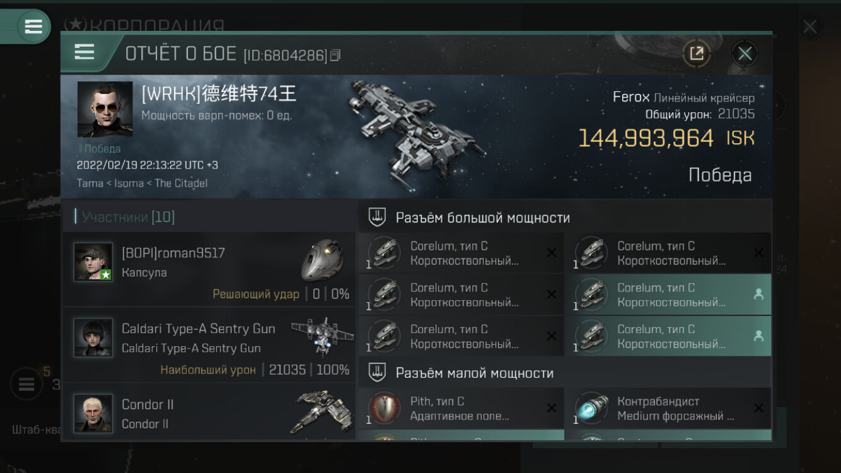Collapse the low power slot section
Image resolution: width=841 pixels, height=473 pixels.
tap(565, 373)
